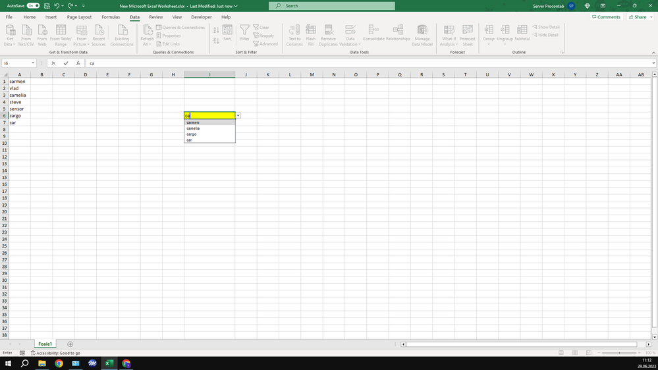Toggle AutoSave switch
This screenshot has height=370, width=658.
pos(33,6)
